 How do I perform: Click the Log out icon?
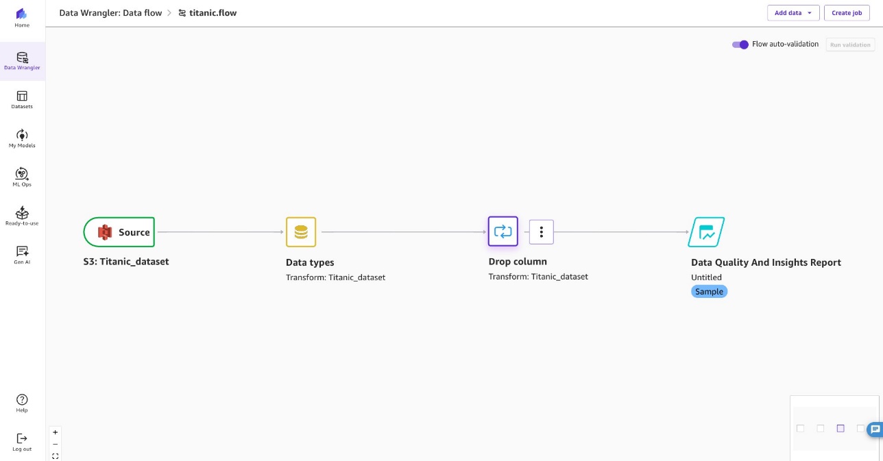(x=22, y=438)
